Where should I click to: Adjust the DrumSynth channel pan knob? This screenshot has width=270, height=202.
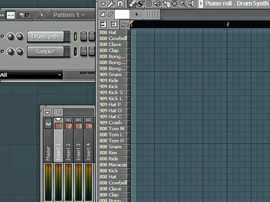tap(11, 37)
